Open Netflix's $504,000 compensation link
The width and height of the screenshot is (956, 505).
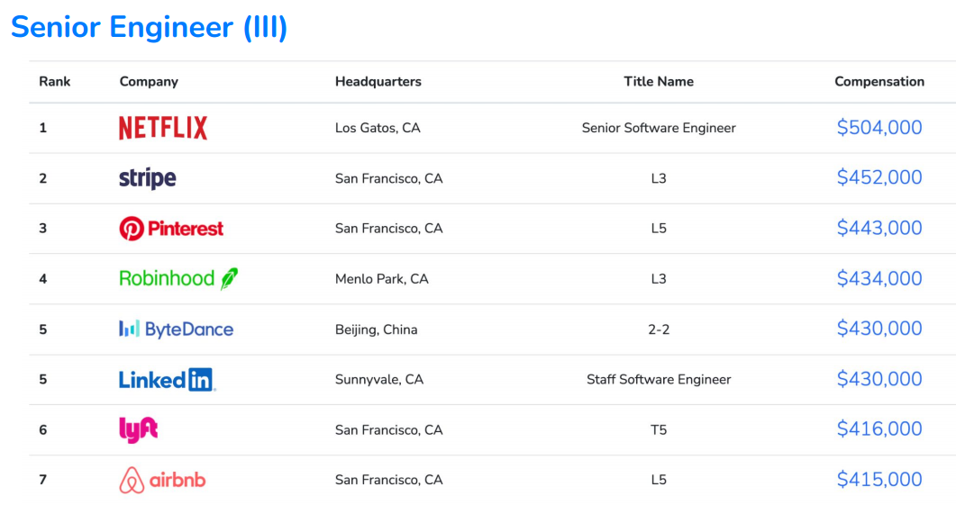point(879,128)
